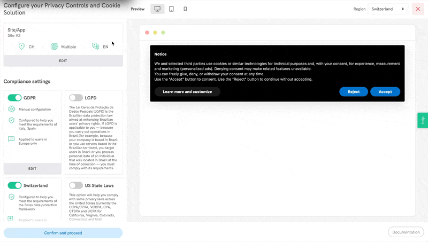Select the desktop preview icon
This screenshot has height=242, width=428.
click(157, 9)
